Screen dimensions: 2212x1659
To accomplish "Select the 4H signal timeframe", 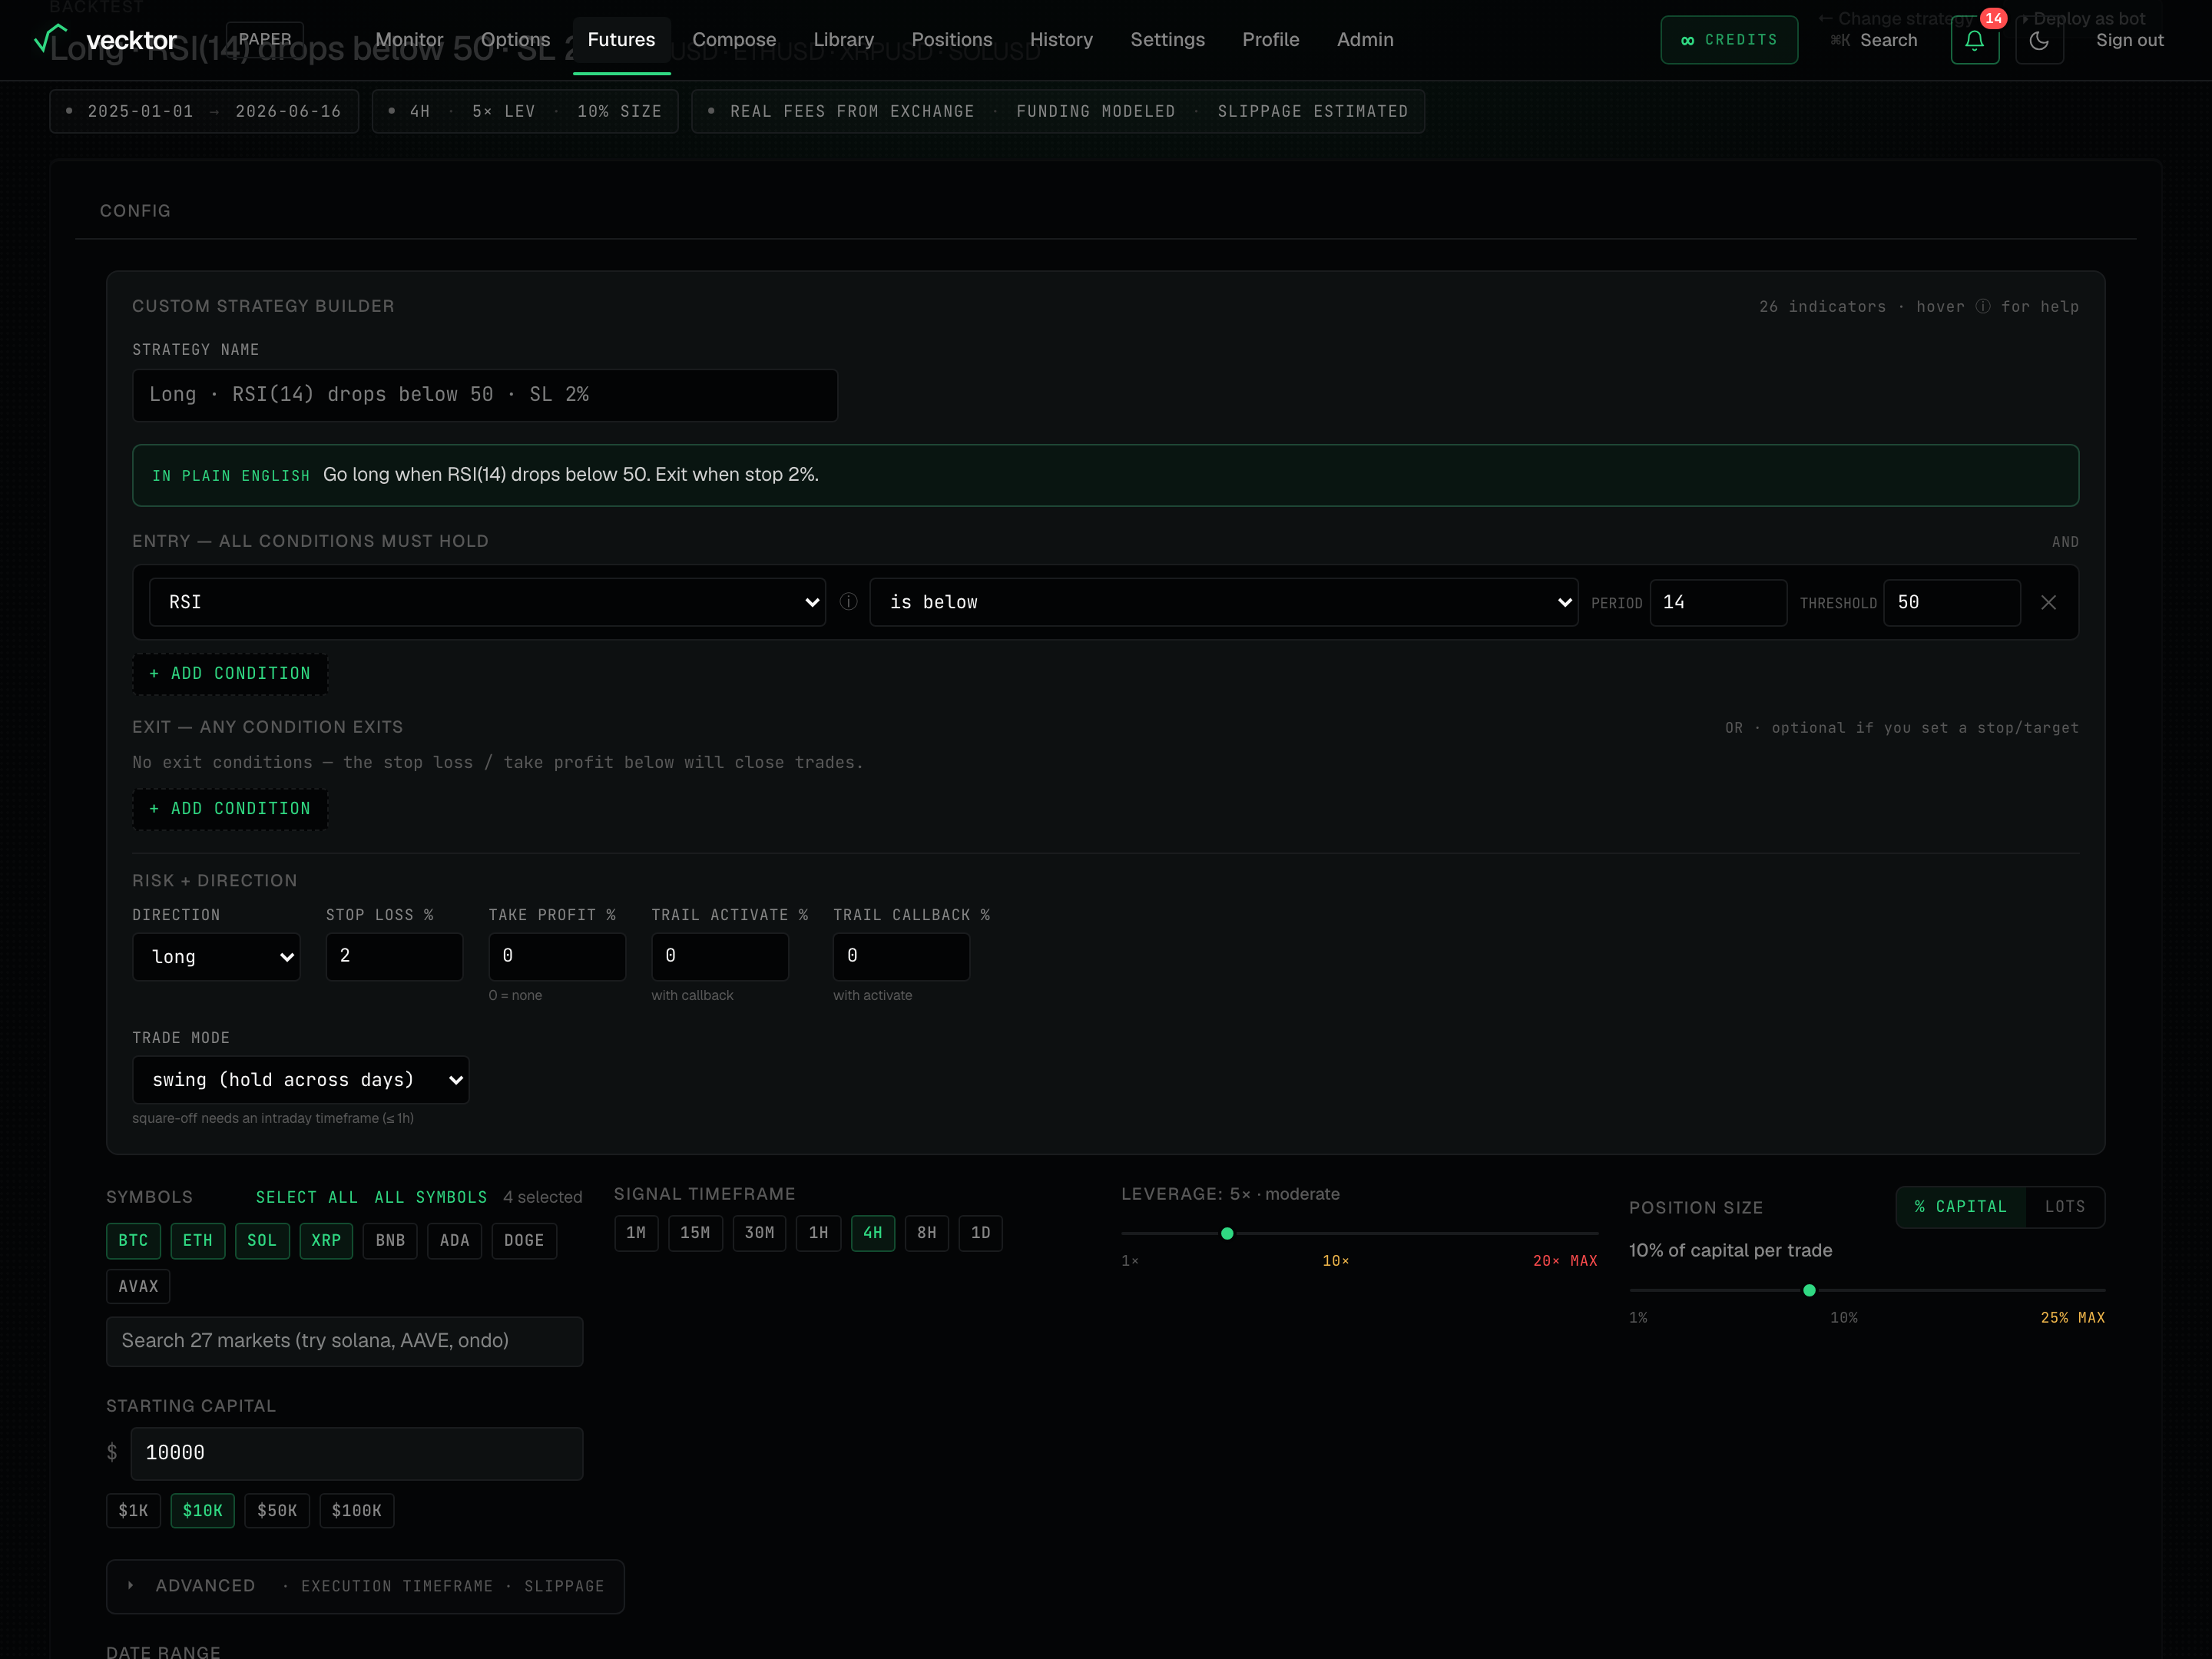I will (x=872, y=1233).
